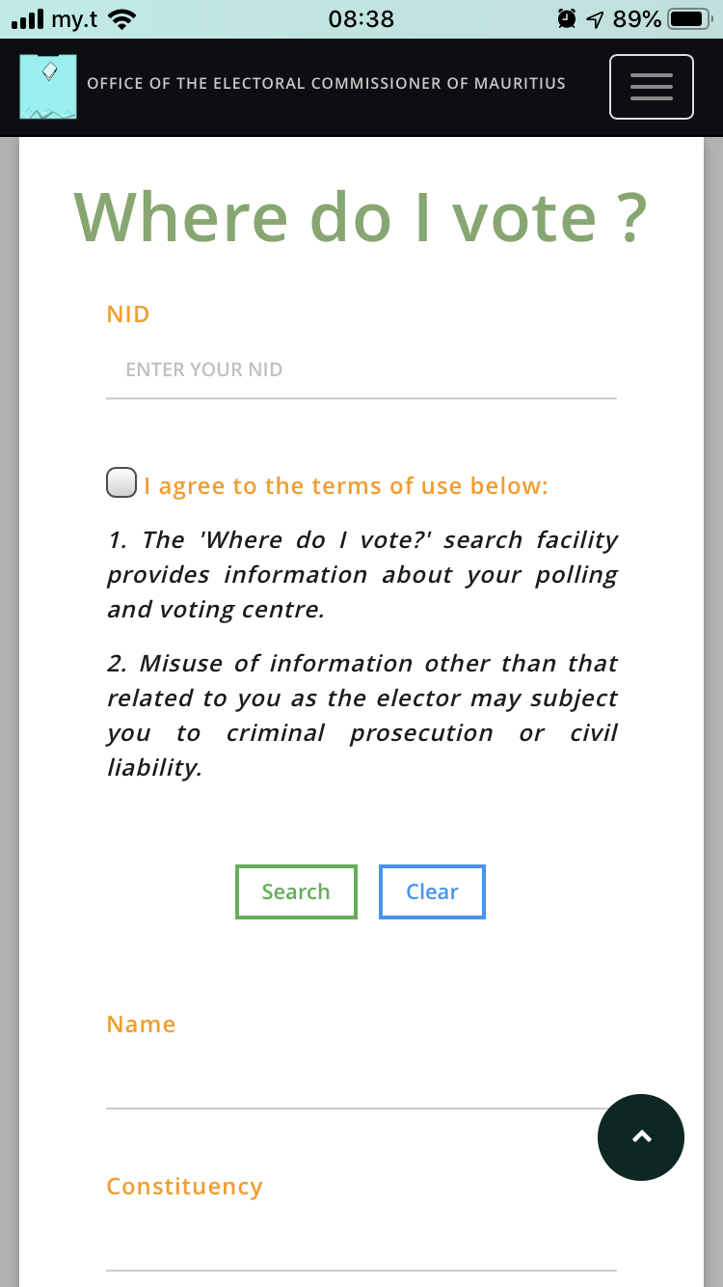Viewport: 723px width, 1287px height.
Task: Tap the first terms of use paragraph
Action: tap(361, 574)
